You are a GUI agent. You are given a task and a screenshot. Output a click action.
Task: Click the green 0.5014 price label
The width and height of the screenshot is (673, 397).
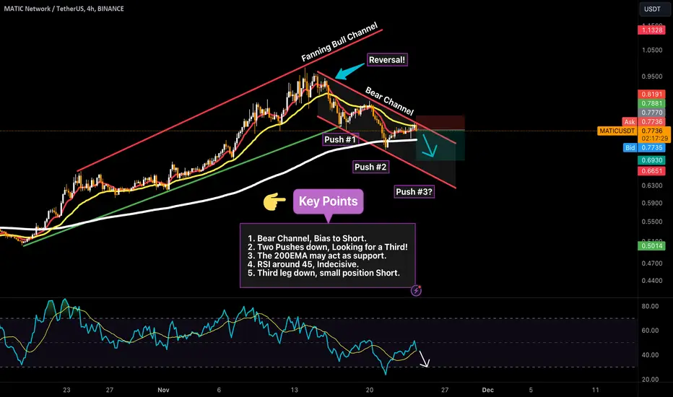click(651, 246)
